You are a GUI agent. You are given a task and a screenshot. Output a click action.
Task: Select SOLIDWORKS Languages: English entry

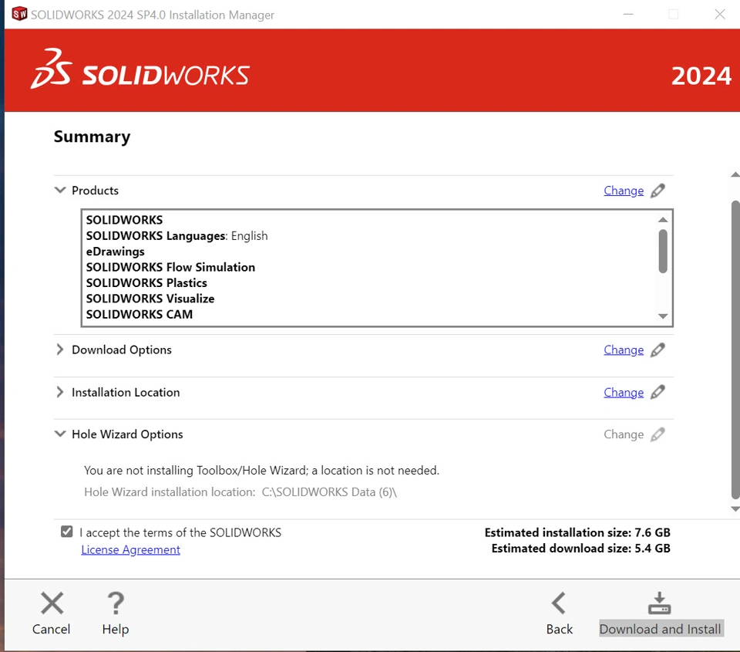(177, 235)
